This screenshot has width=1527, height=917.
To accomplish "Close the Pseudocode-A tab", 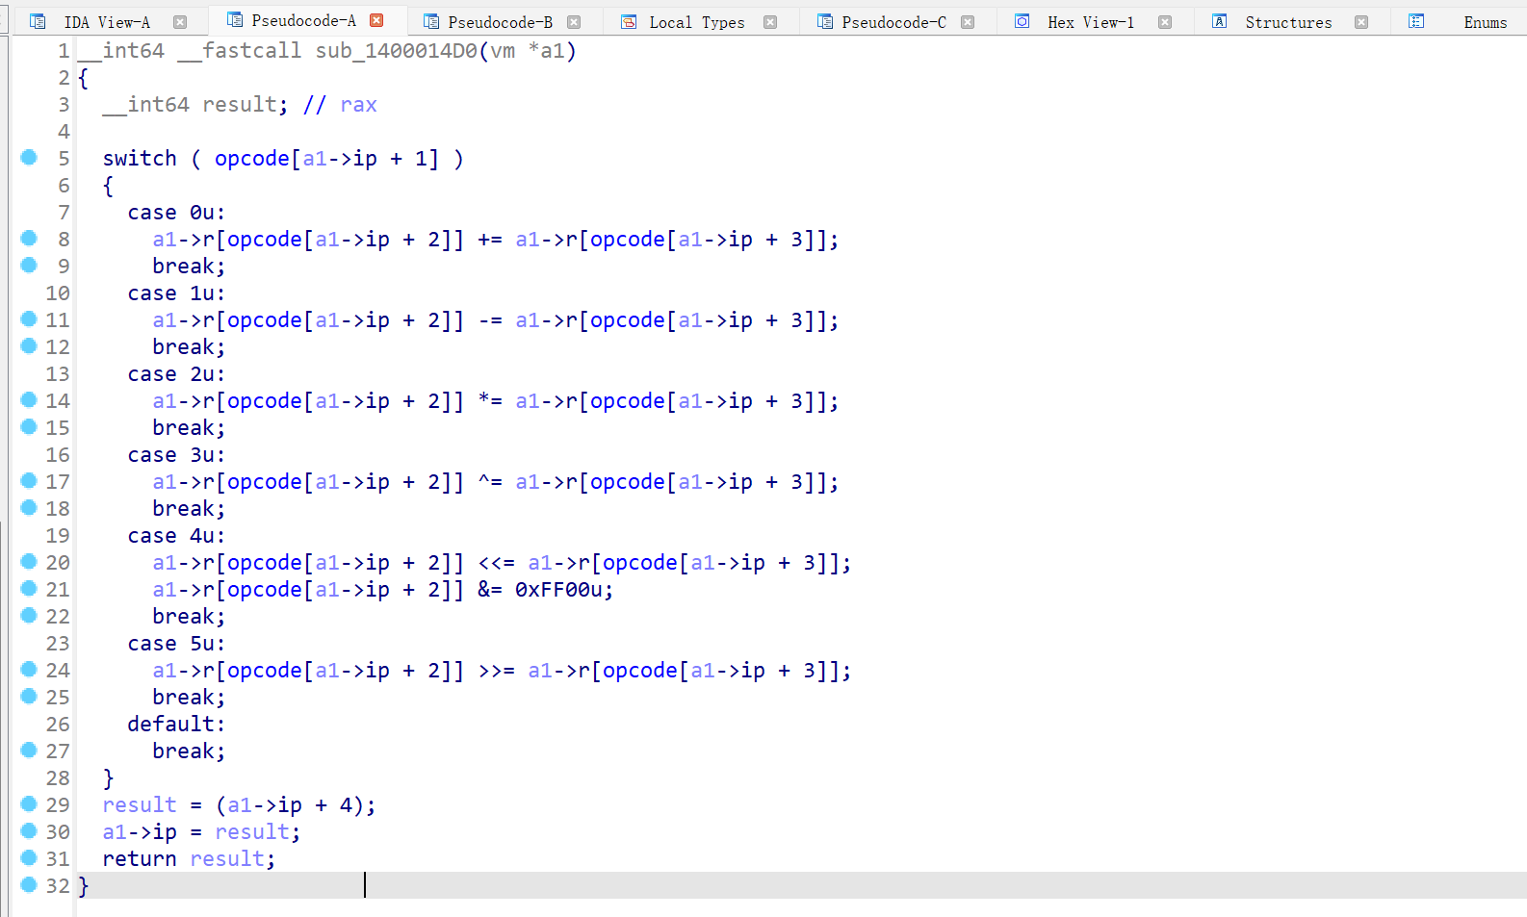I will point(377,20).
